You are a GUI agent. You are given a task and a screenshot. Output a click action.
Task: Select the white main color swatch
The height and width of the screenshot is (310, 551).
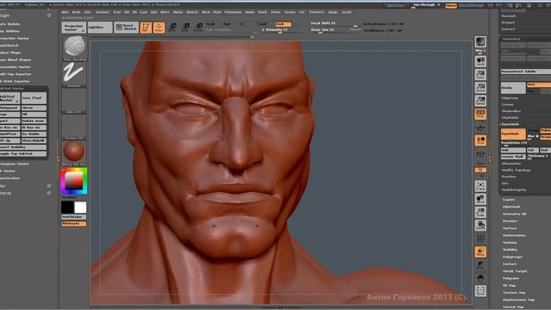pos(80,208)
